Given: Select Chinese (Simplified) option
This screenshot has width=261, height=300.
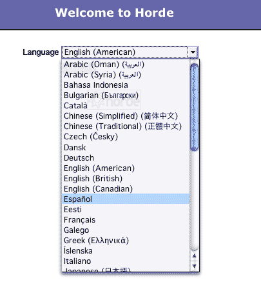Looking at the screenshot, I should 126,116.
